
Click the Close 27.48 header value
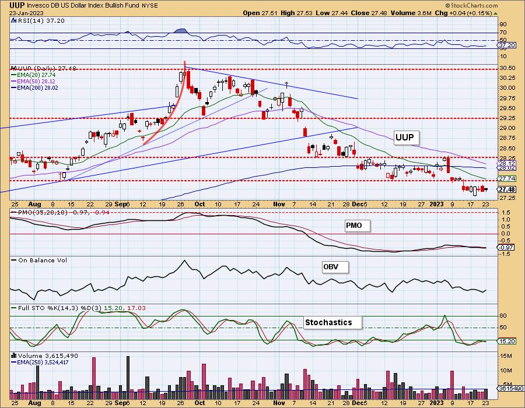pos(369,13)
